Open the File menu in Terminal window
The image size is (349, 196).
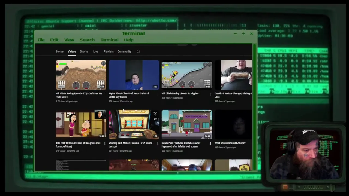41,40
